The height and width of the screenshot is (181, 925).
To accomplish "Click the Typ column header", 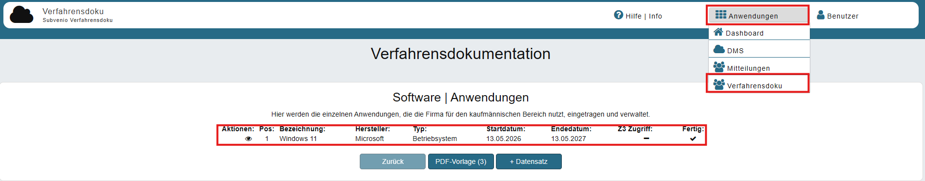I will pyautogui.click(x=420, y=129).
